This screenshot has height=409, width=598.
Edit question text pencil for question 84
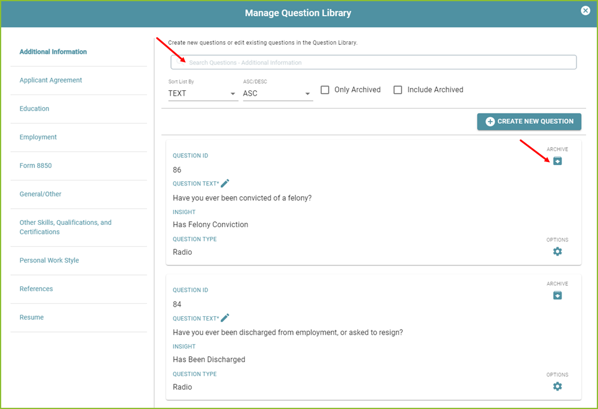[x=225, y=318]
